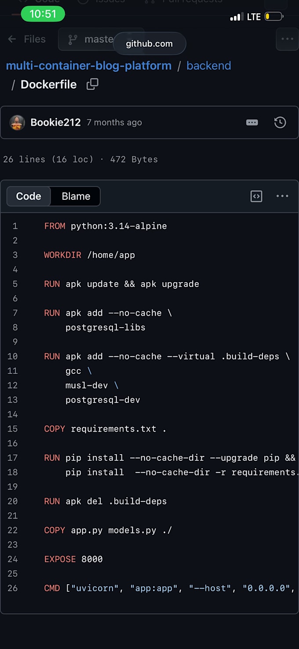
Task: Tap the cellular signal bars icon
Action: 237,17
